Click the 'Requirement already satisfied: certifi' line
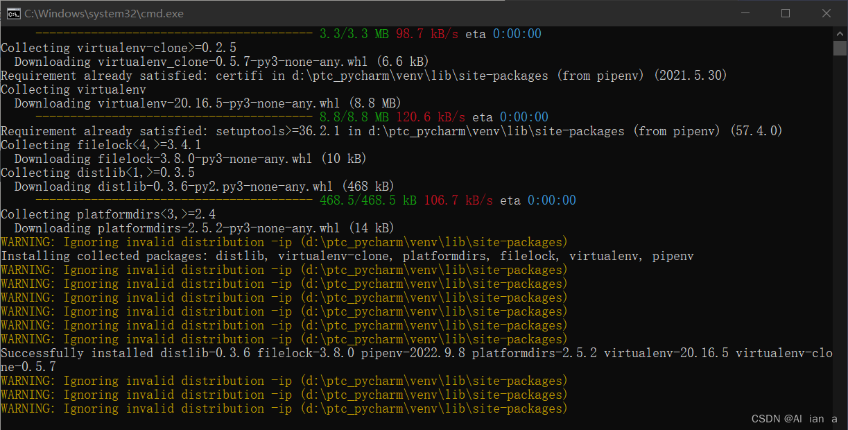The height and width of the screenshot is (430, 848). tap(364, 76)
